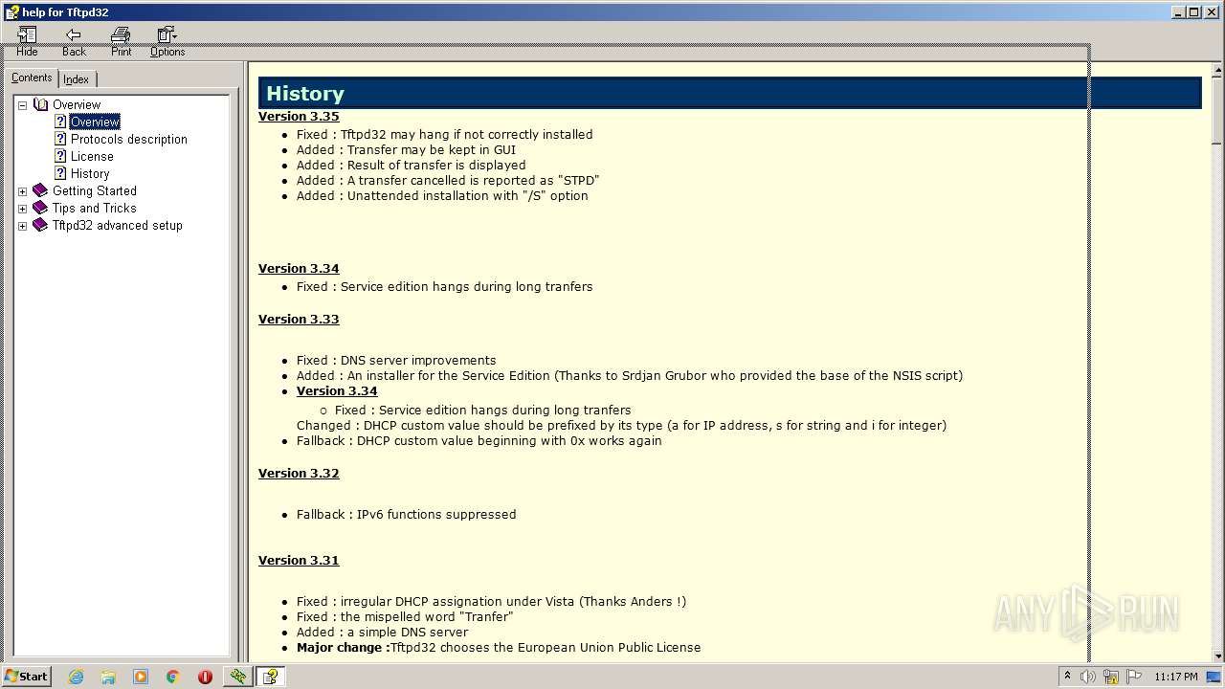Screen dimensions: 1225x689
Task: Click the content vertical scrollbar thumb
Action: [1217, 111]
